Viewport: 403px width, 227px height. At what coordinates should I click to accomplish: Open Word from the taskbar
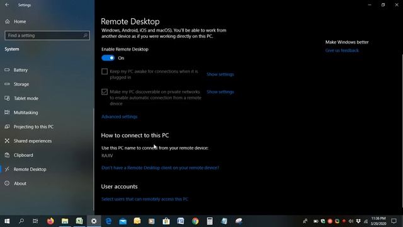[181, 221]
